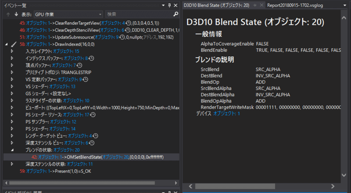
Task: Open オブジェクト: 14 PS shader link
Action: pos(62,129)
